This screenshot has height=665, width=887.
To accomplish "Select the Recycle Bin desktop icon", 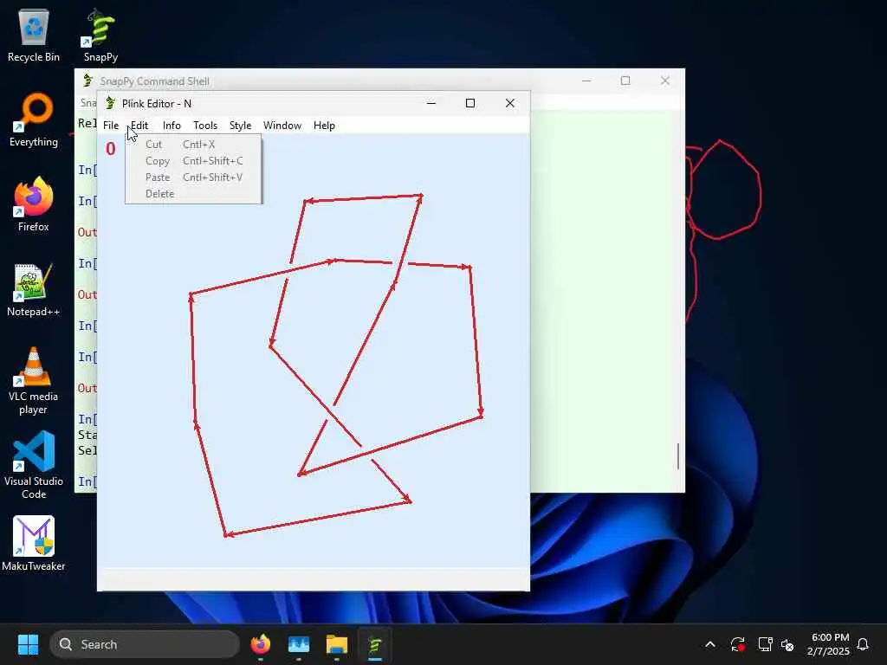I will (34, 35).
